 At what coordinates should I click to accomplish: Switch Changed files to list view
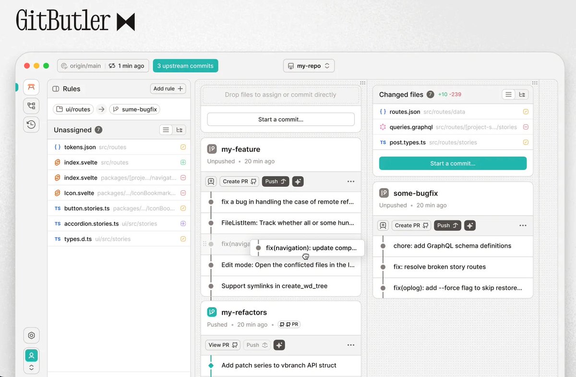coord(508,94)
